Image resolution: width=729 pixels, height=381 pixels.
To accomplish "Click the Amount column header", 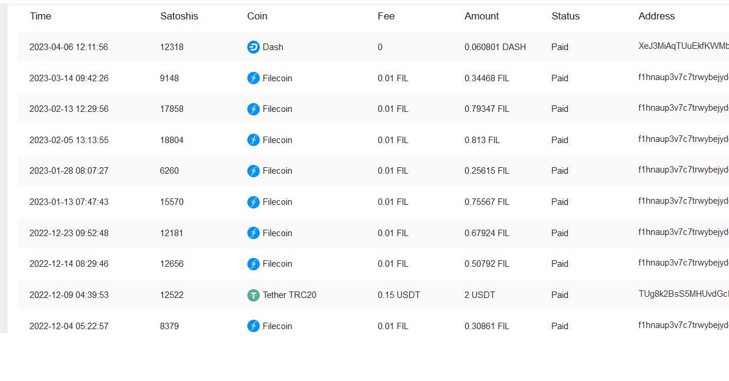I will (x=482, y=16).
